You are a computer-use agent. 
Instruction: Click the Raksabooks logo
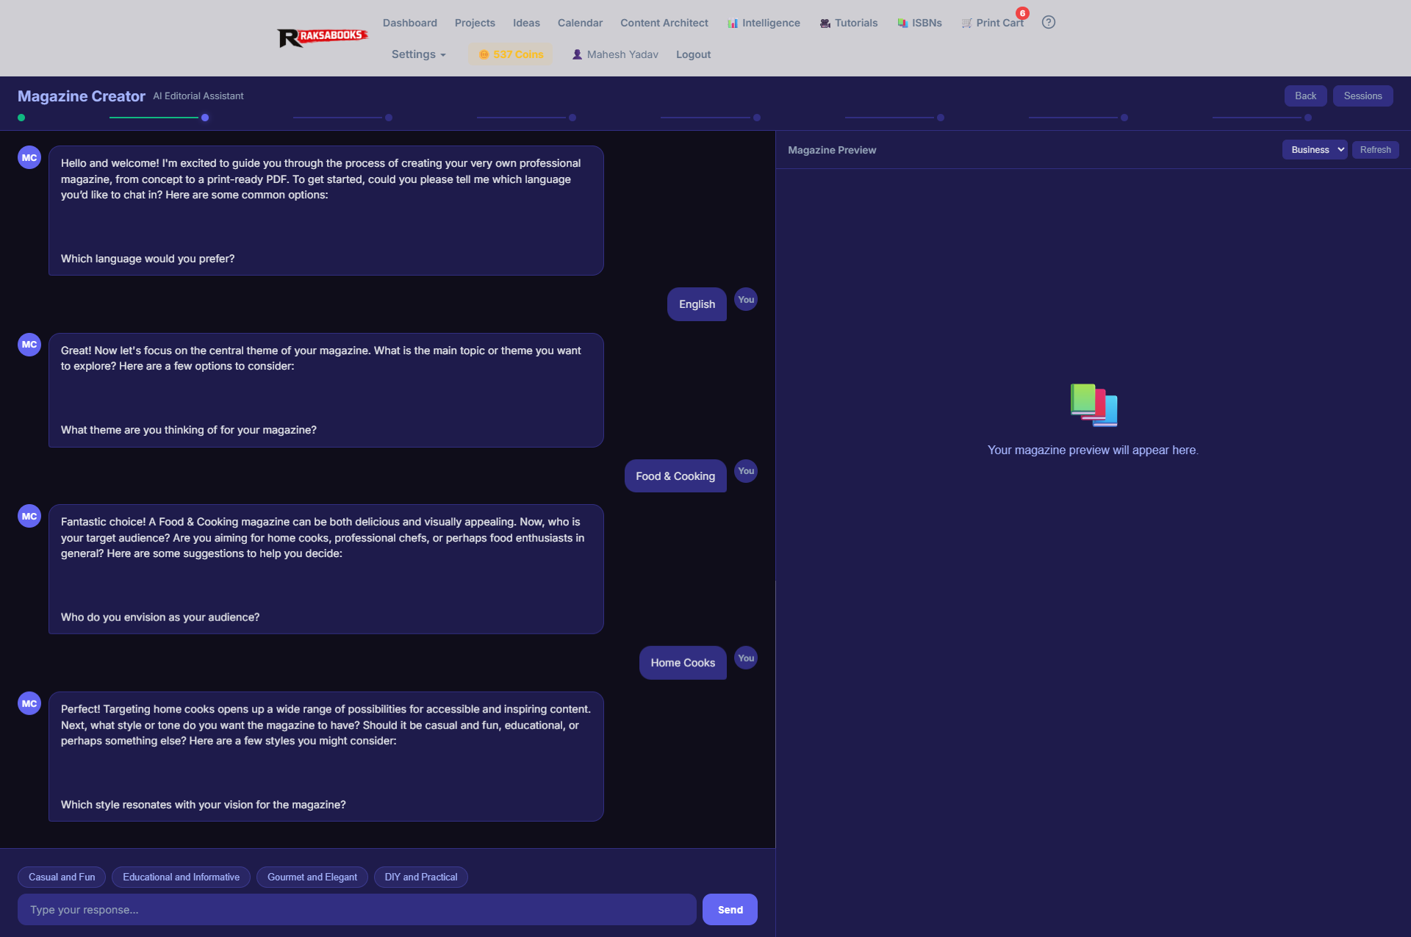coord(322,37)
